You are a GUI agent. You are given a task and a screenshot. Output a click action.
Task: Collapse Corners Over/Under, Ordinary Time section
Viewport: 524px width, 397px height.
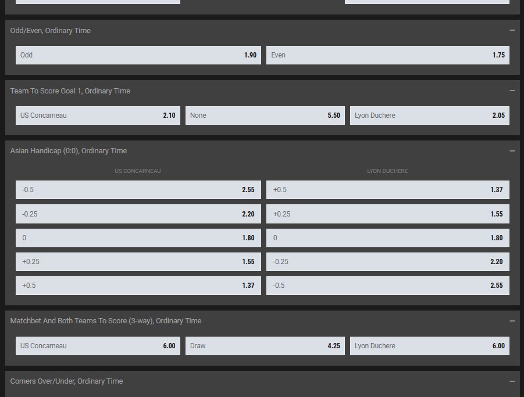click(x=512, y=381)
